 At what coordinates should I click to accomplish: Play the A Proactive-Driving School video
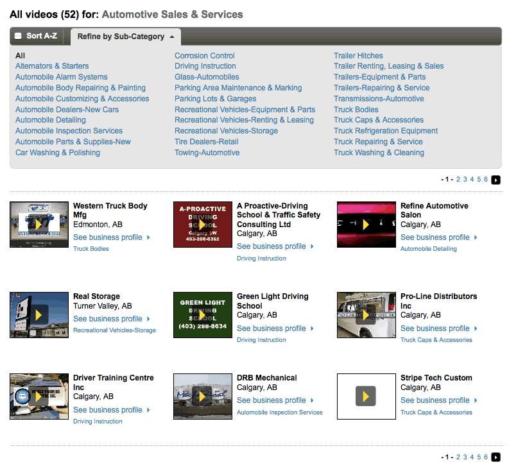click(203, 225)
